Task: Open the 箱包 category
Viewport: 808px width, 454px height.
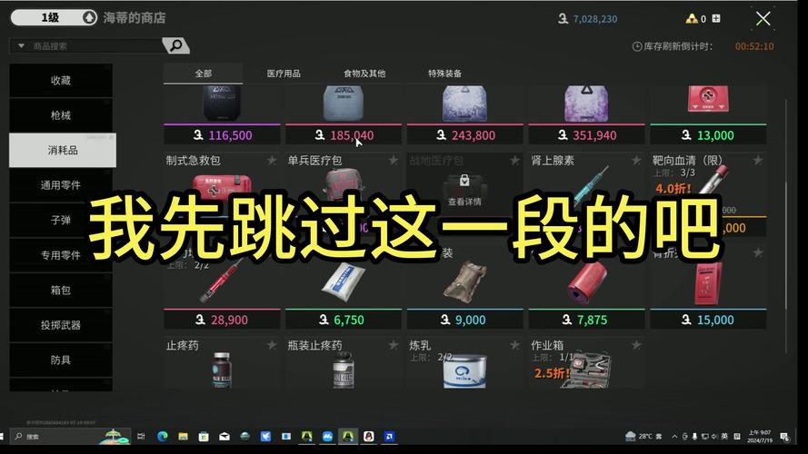Action: tap(61, 291)
